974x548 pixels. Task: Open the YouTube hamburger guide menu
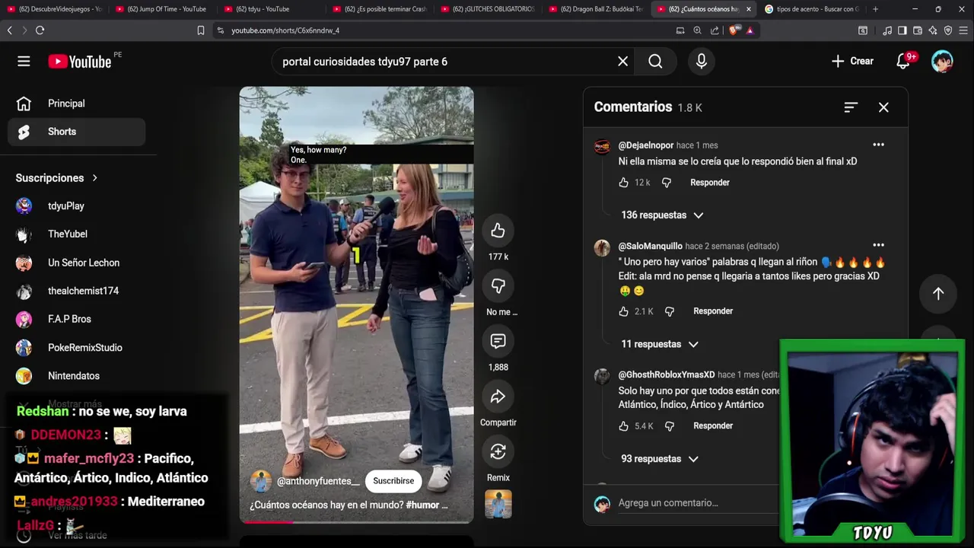coord(24,62)
